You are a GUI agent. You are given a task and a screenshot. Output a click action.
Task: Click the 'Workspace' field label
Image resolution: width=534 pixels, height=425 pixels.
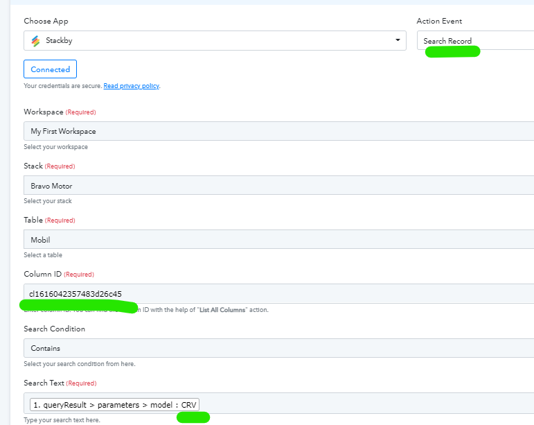click(x=44, y=112)
